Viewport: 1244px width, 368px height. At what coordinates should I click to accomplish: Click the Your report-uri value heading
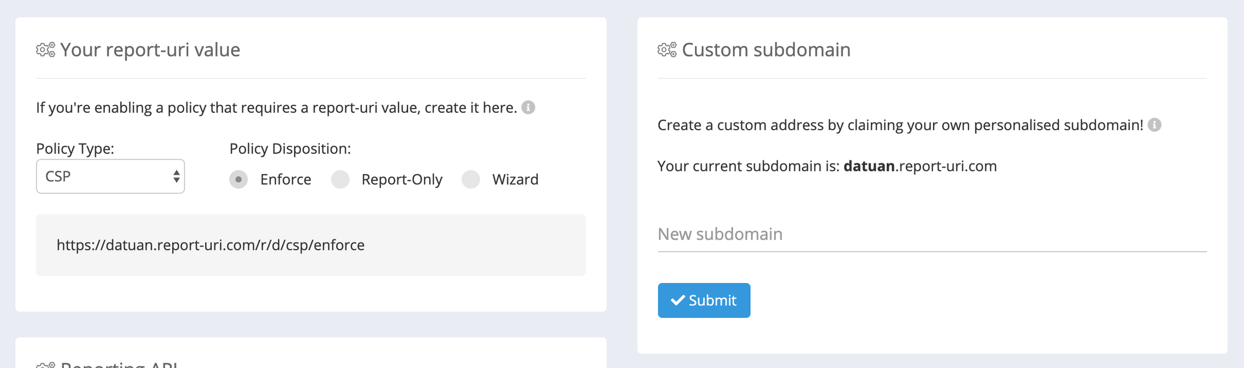[x=150, y=50]
